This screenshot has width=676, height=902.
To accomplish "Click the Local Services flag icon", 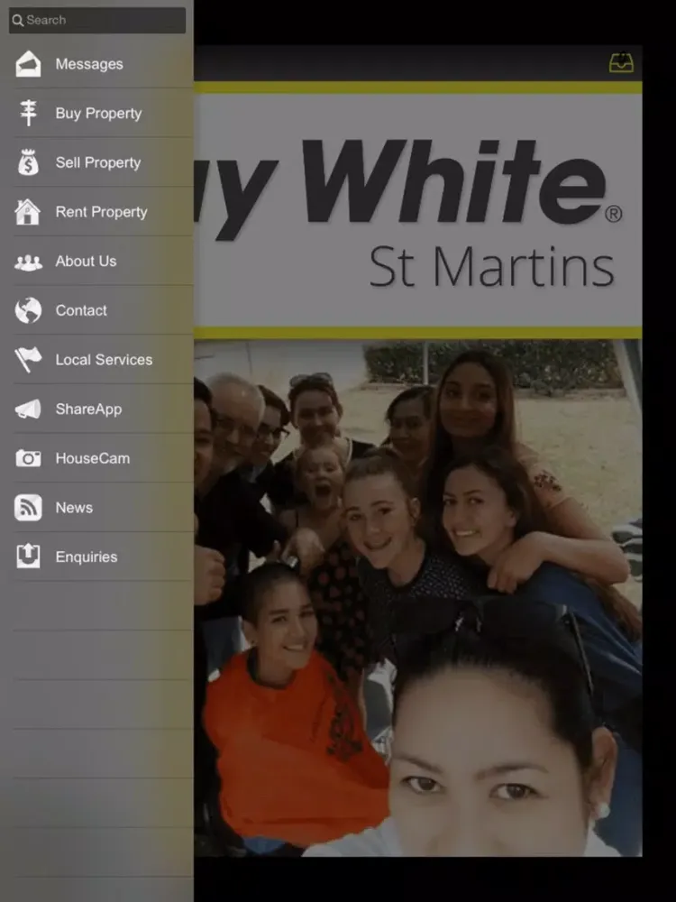I will pos(28,360).
